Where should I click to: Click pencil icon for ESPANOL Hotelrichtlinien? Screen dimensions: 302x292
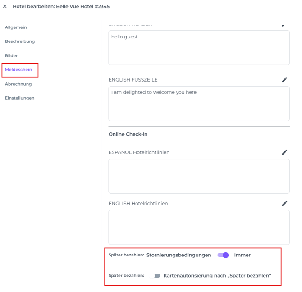coord(284,152)
